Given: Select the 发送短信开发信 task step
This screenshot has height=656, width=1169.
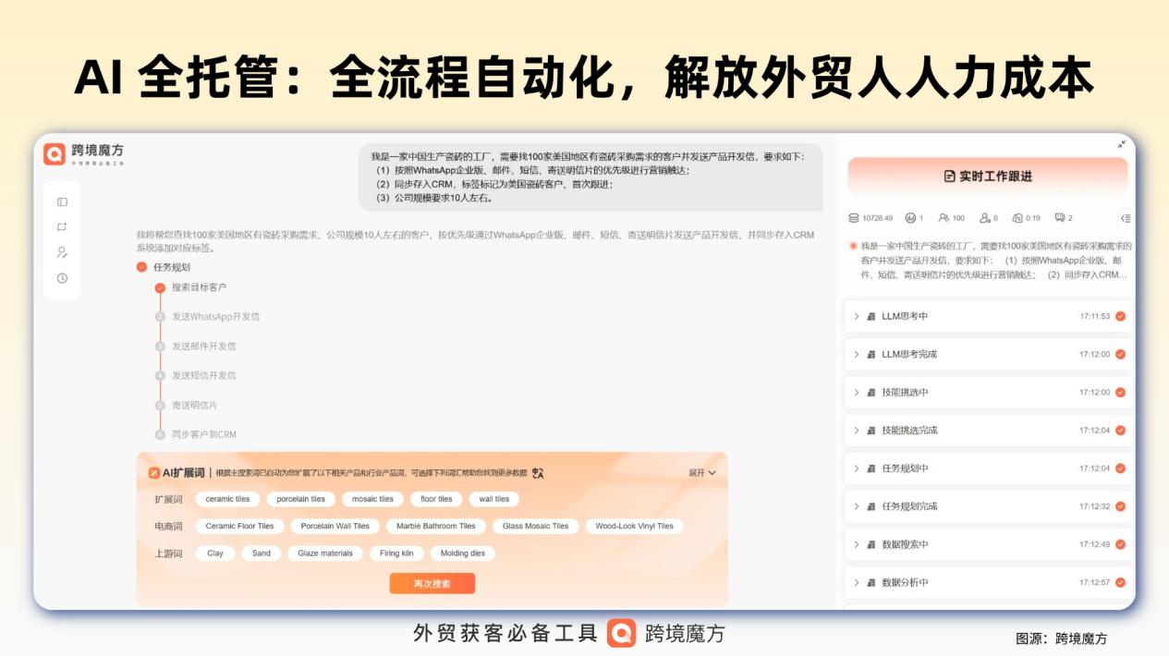Looking at the screenshot, I should pyautogui.click(x=203, y=375).
